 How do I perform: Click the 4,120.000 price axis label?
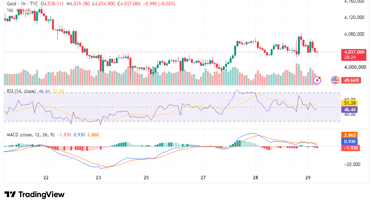click(x=354, y=17)
